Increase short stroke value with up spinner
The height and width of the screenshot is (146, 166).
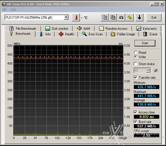(148, 69)
